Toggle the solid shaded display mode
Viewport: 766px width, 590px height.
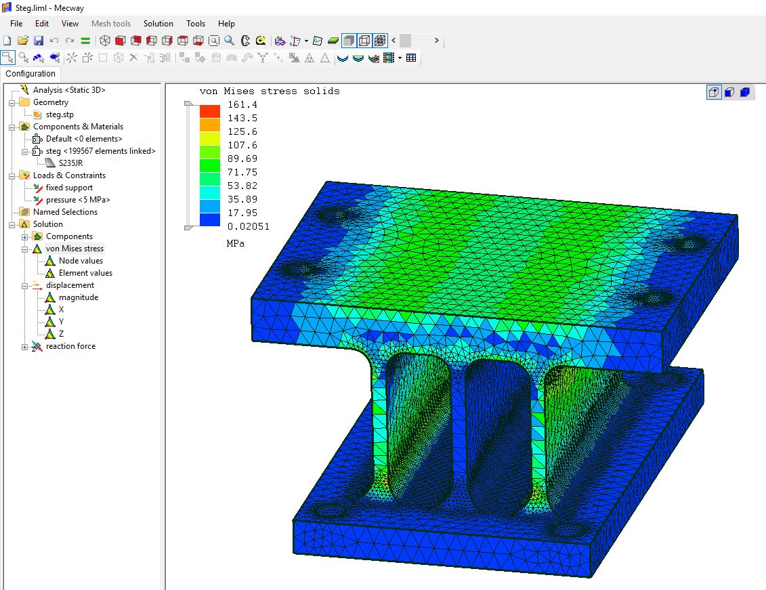349,41
